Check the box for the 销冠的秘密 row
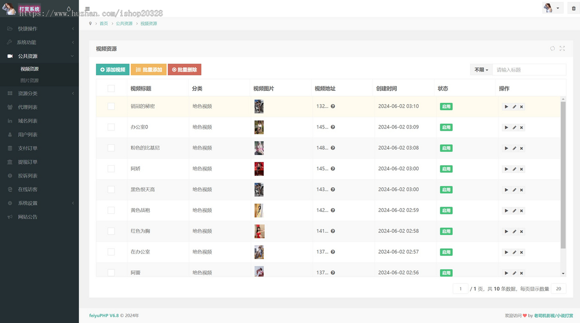 click(111, 106)
